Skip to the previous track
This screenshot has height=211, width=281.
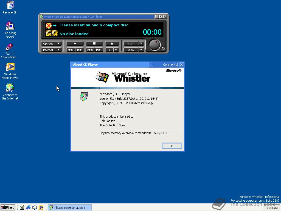point(90,50)
